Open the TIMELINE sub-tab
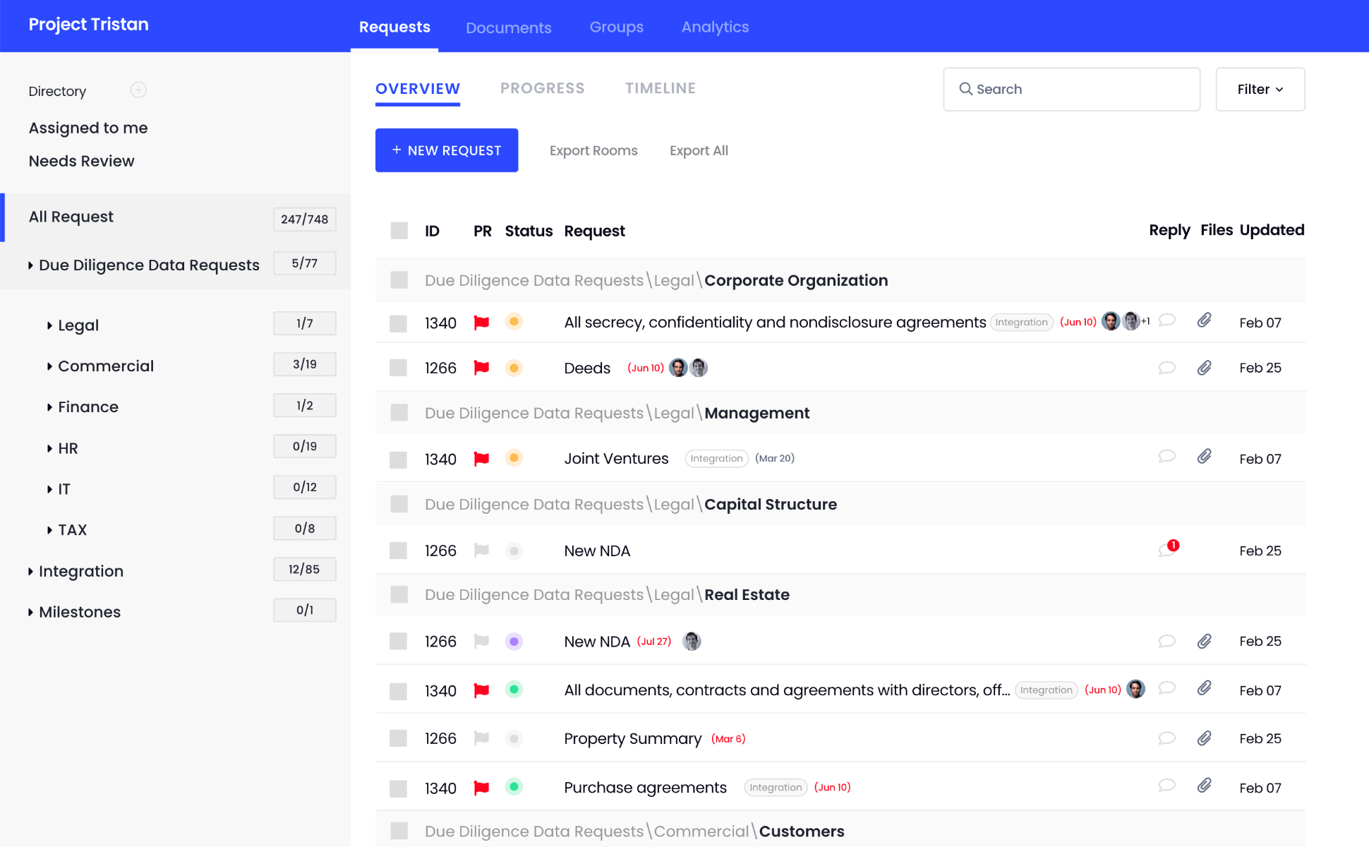The image size is (1369, 847). coord(660,88)
